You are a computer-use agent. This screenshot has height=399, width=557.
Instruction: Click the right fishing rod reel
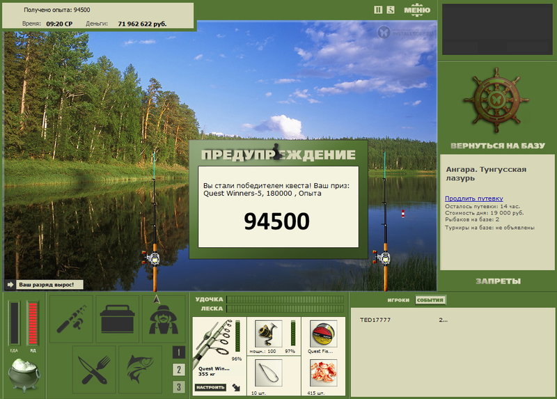382,258
